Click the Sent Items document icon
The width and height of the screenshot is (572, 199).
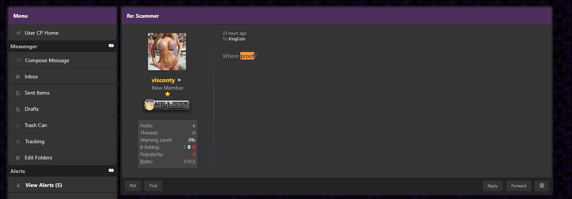click(x=18, y=93)
